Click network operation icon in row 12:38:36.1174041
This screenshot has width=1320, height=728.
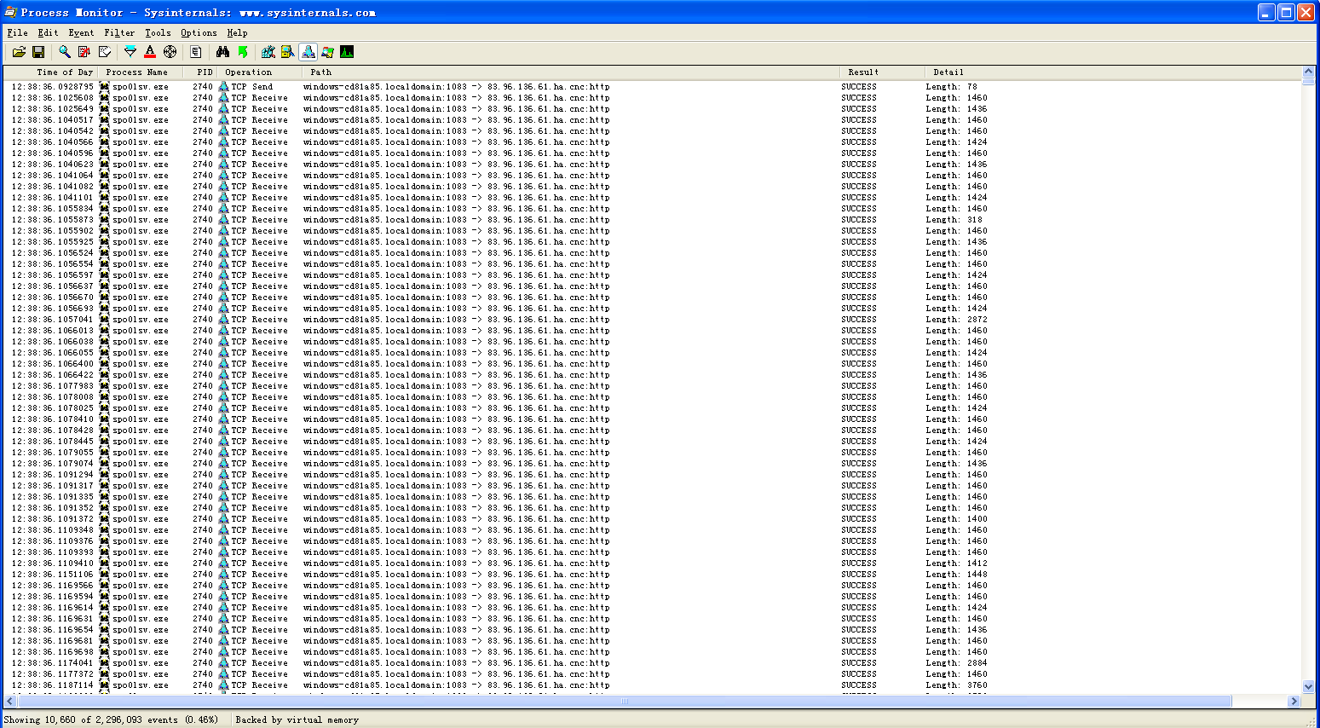pos(224,663)
